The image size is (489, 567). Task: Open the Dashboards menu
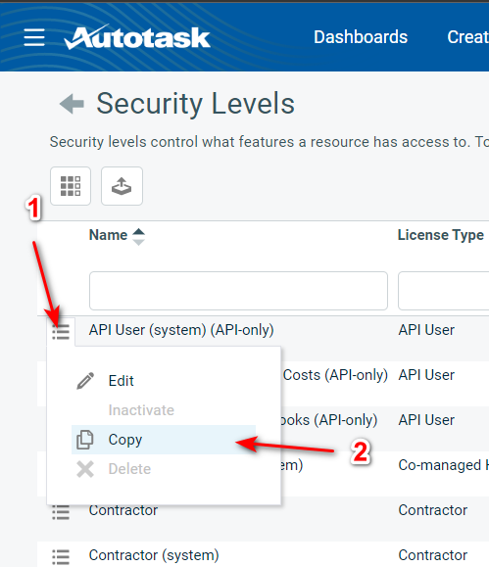[361, 37]
